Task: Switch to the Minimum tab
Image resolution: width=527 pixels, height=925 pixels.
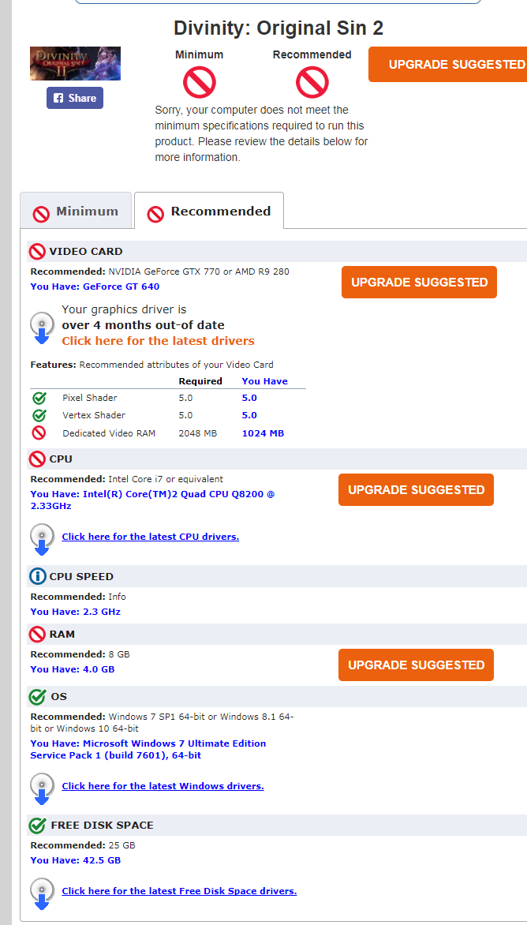Action: [x=77, y=212]
